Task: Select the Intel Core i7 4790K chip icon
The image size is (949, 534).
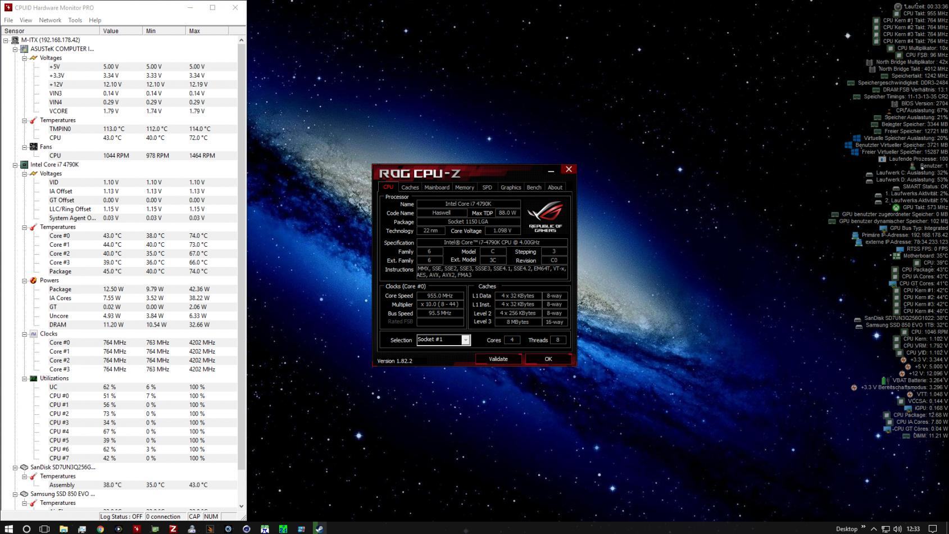Action: tap(24, 165)
